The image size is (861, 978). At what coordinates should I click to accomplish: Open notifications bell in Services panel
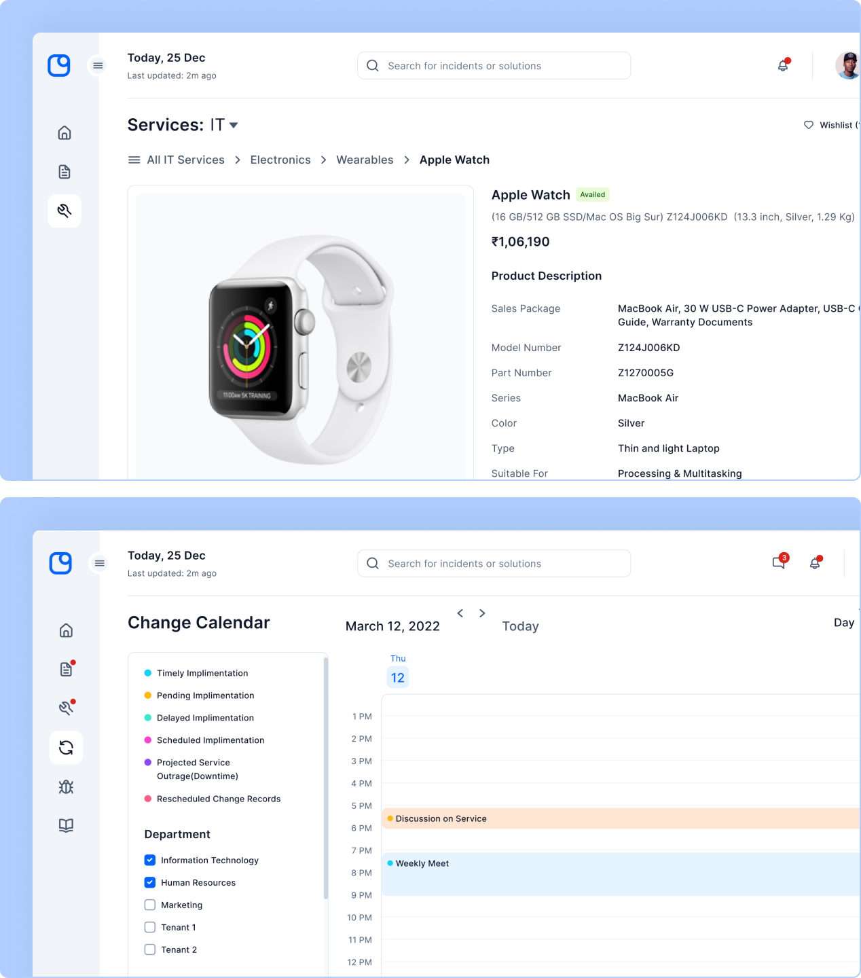point(784,65)
